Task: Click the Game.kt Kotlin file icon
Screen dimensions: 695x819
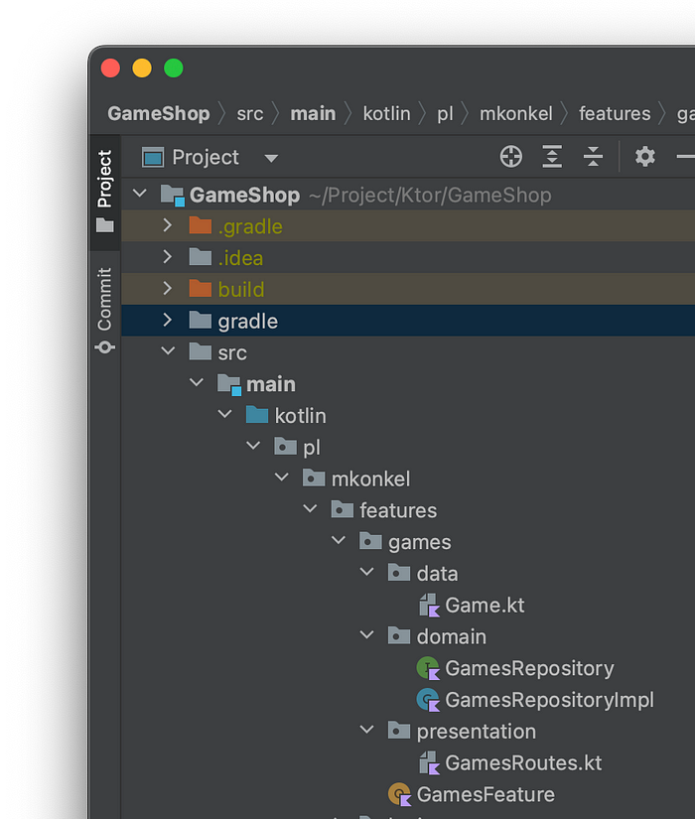Action: (x=429, y=605)
